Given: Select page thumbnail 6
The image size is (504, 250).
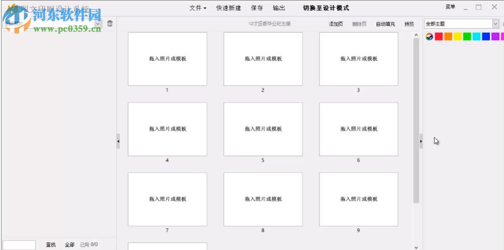Looking at the screenshot, I should click(358, 129).
